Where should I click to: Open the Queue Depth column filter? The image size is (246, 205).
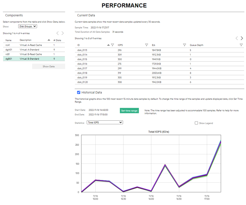click(x=241, y=45)
